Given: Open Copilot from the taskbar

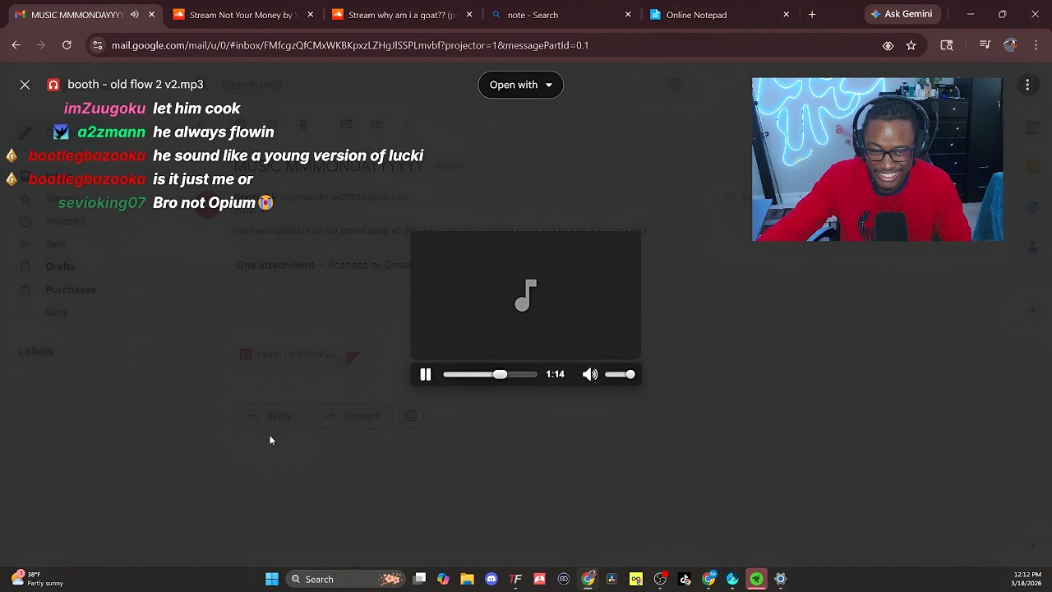Looking at the screenshot, I should point(443,579).
